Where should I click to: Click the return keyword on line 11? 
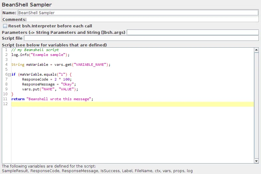tap(18, 99)
